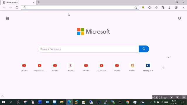Show hidden system tray icons
This screenshot has width=187, height=105.
(x=151, y=102)
